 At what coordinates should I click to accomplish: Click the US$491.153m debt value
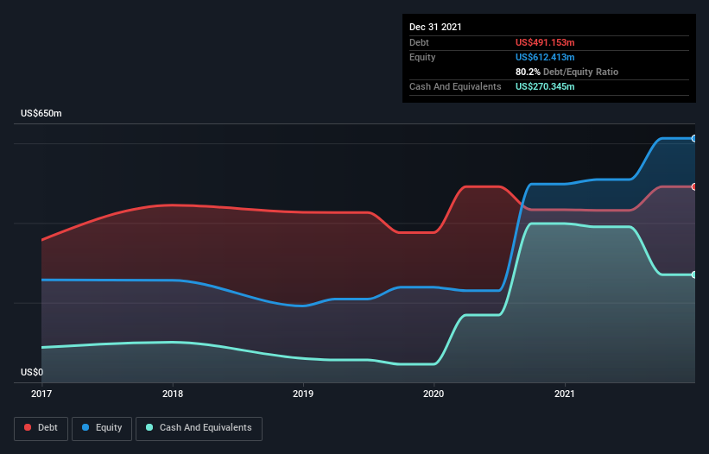pos(545,42)
